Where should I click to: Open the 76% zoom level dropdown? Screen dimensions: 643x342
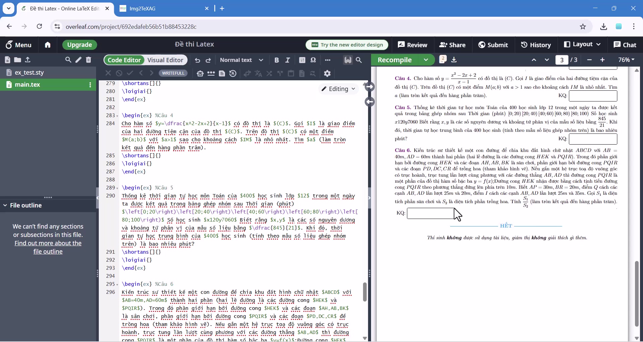[626, 60]
